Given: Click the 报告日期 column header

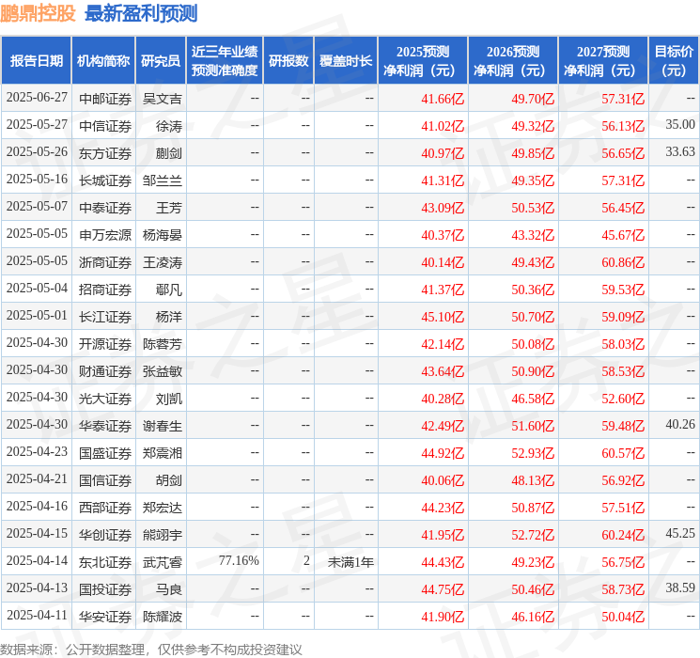Looking at the screenshot, I should click(36, 61).
